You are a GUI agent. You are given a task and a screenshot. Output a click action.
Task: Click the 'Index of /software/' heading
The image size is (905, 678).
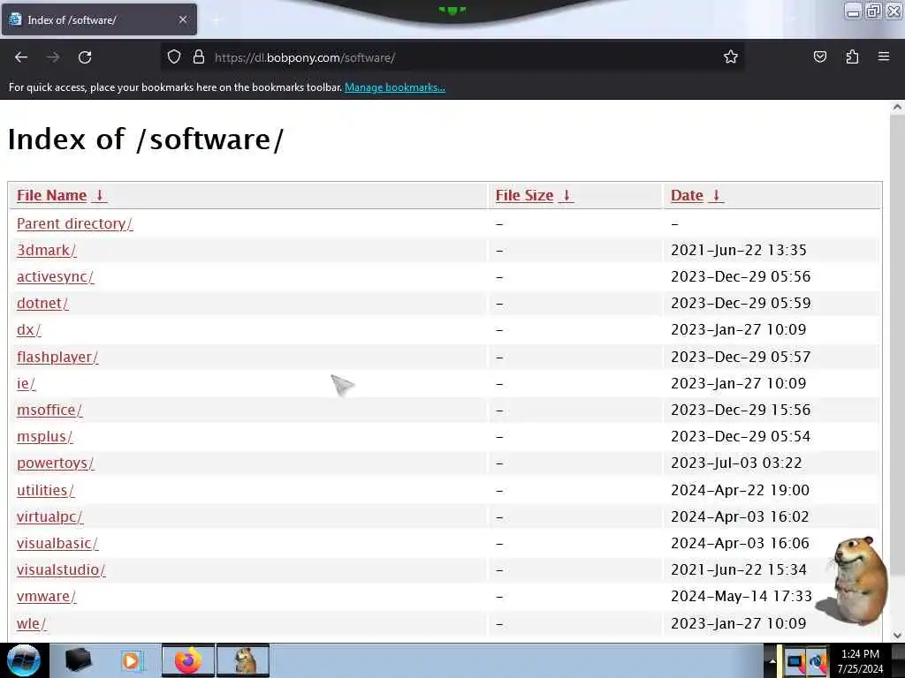point(146,139)
